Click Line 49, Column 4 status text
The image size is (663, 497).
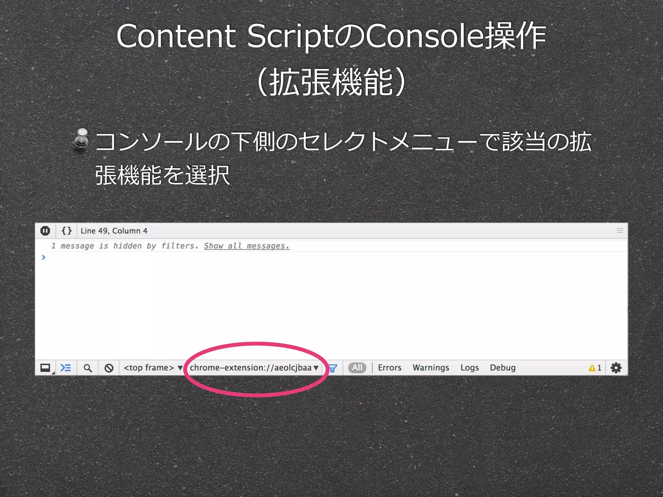(x=114, y=231)
